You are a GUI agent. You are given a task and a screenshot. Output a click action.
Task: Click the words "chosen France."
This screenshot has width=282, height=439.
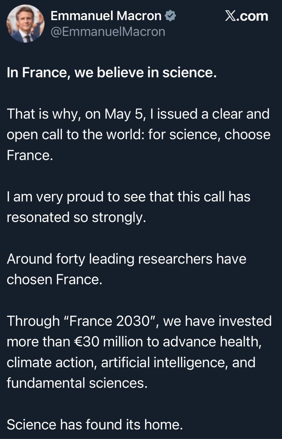point(54,280)
